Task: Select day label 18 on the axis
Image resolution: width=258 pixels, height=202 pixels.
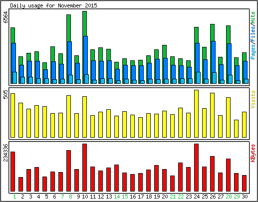Action: point(149,197)
